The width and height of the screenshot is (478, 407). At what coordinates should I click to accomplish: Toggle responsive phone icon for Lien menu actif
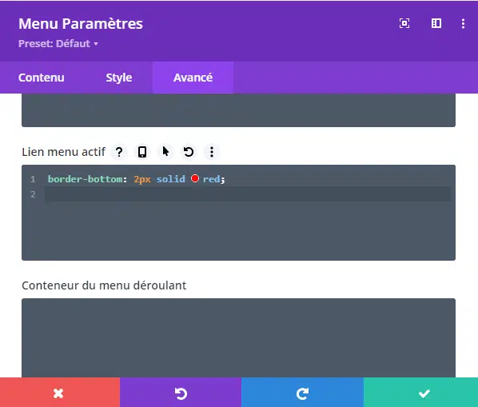[142, 152]
